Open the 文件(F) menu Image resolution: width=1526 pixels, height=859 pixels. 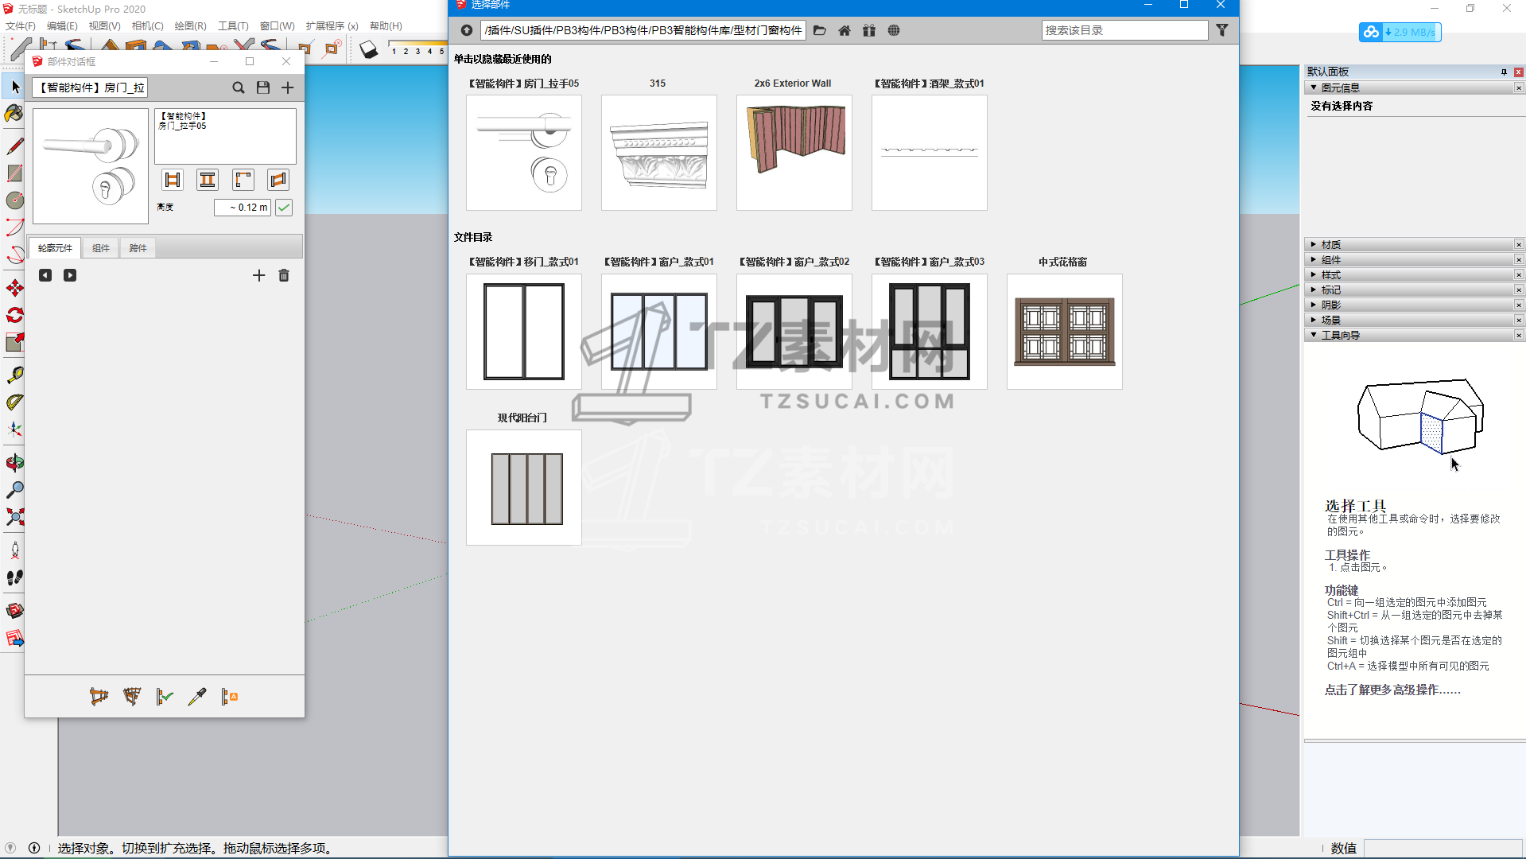21,26
